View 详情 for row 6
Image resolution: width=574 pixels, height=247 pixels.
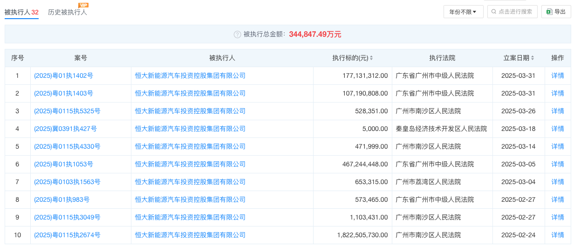point(558,164)
